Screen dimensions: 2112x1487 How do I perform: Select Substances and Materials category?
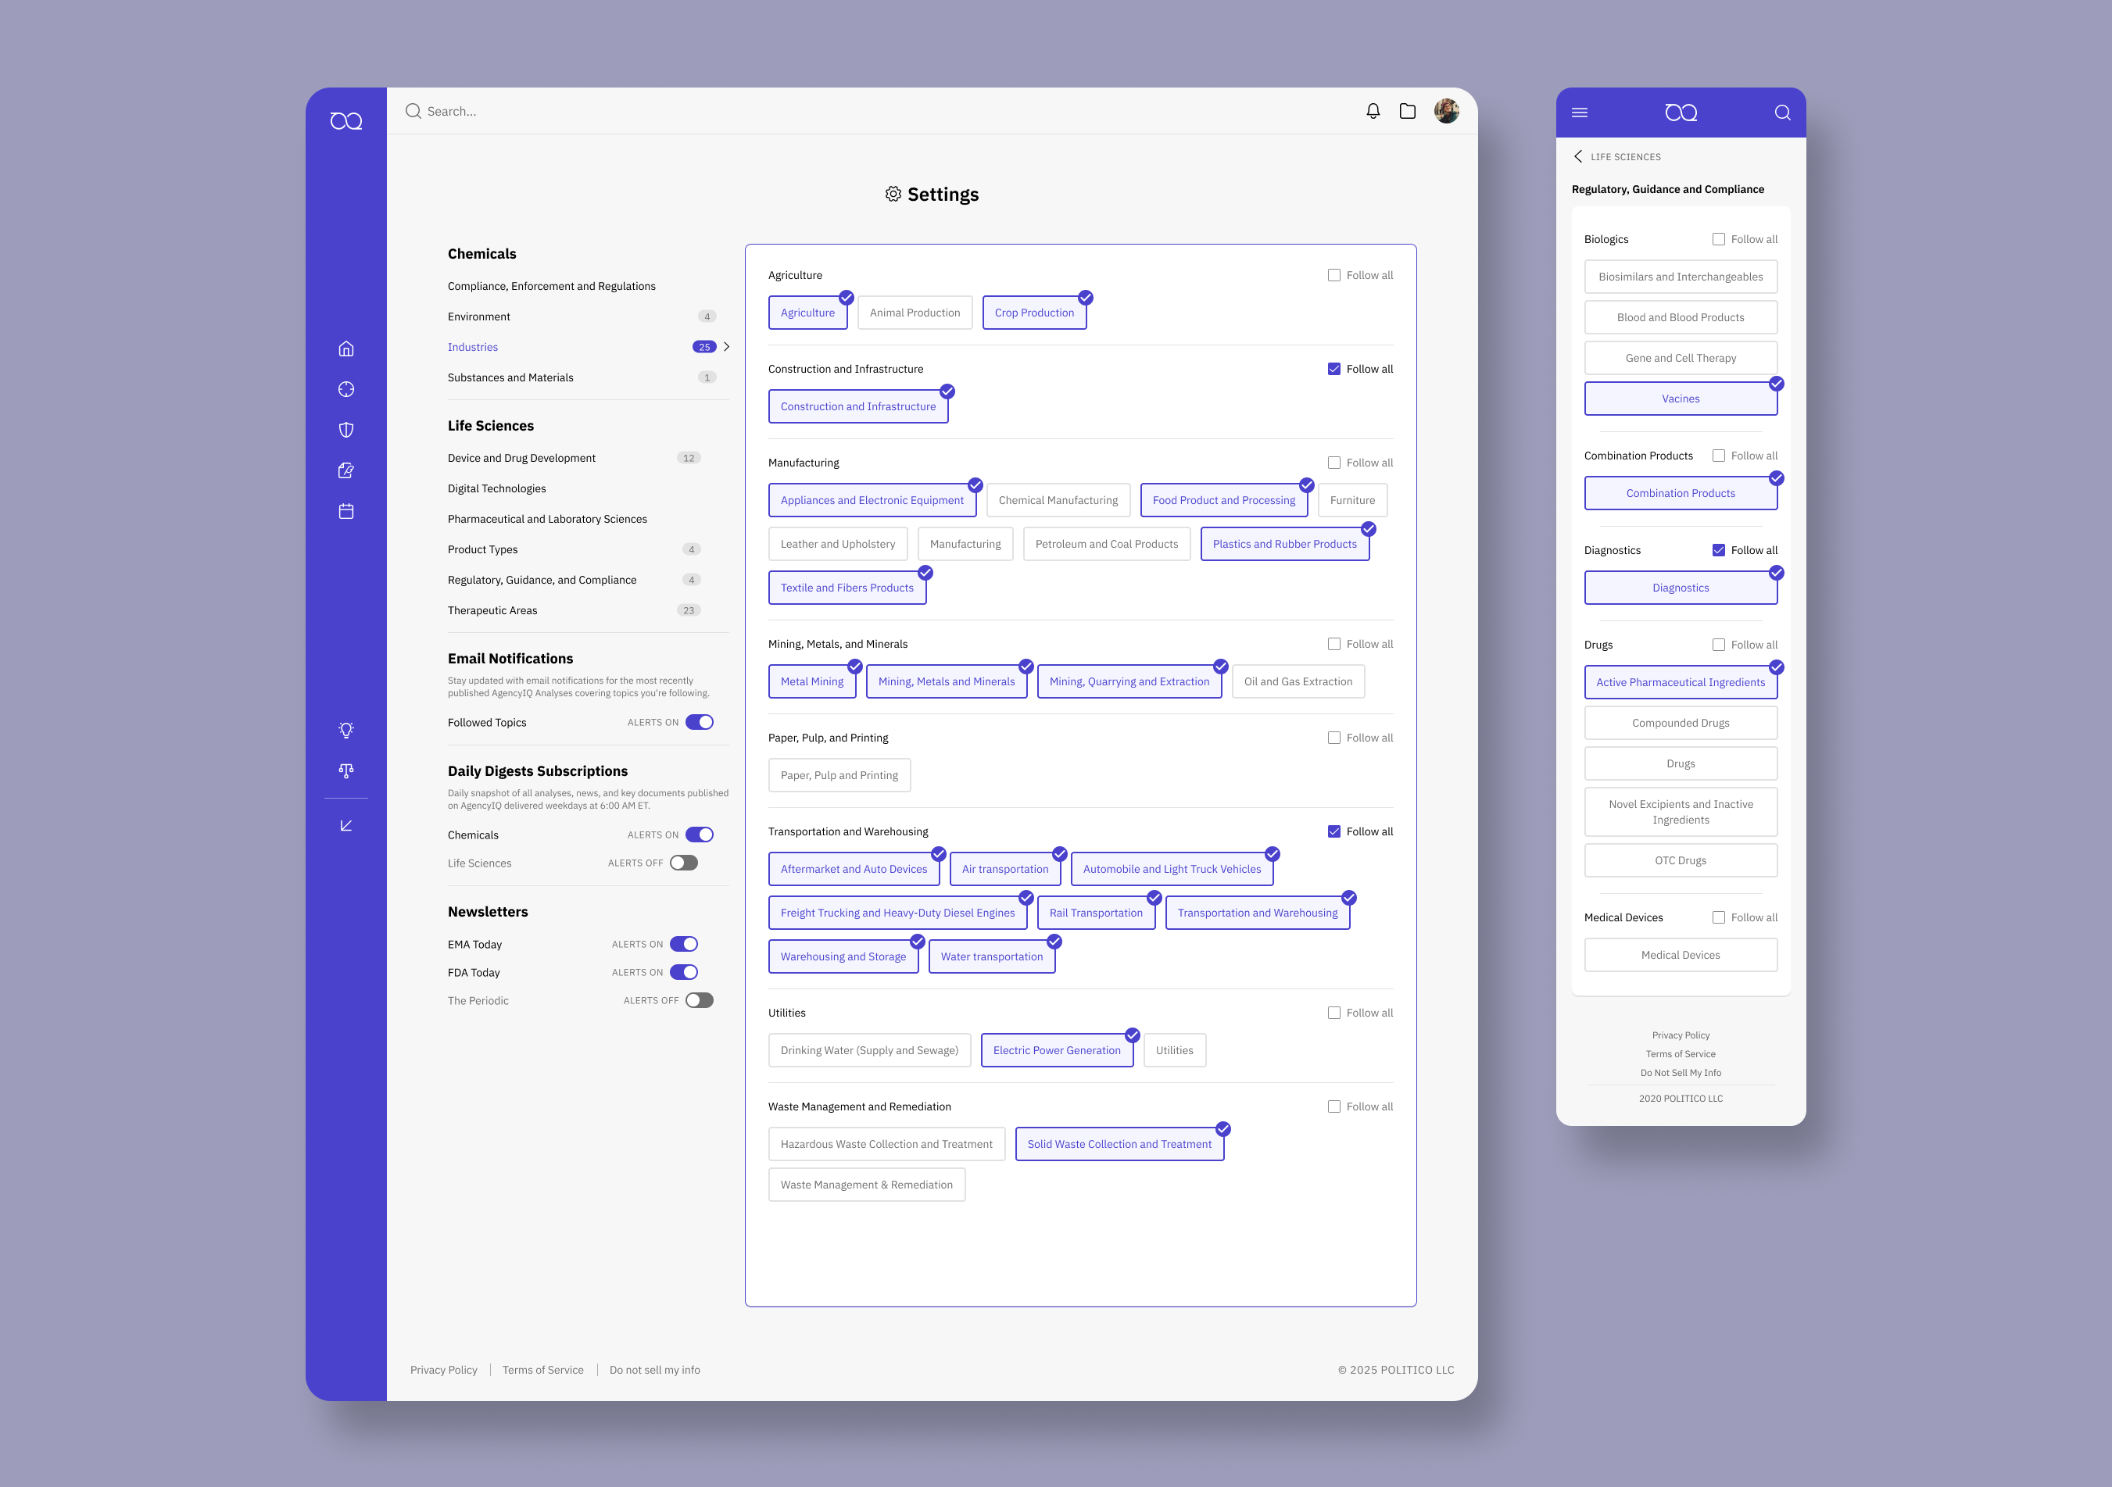tap(510, 378)
